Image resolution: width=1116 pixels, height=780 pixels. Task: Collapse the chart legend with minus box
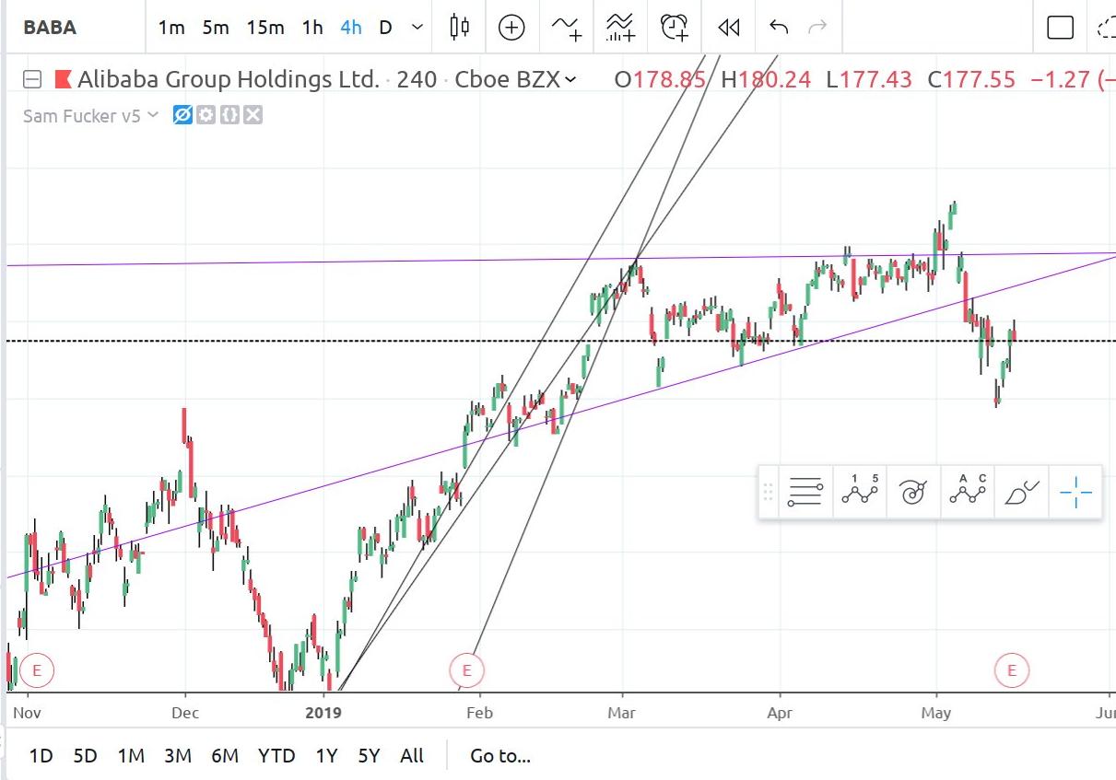[32, 79]
